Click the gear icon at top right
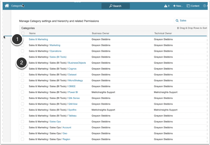This screenshot has width=210, height=145. pos(205,6)
